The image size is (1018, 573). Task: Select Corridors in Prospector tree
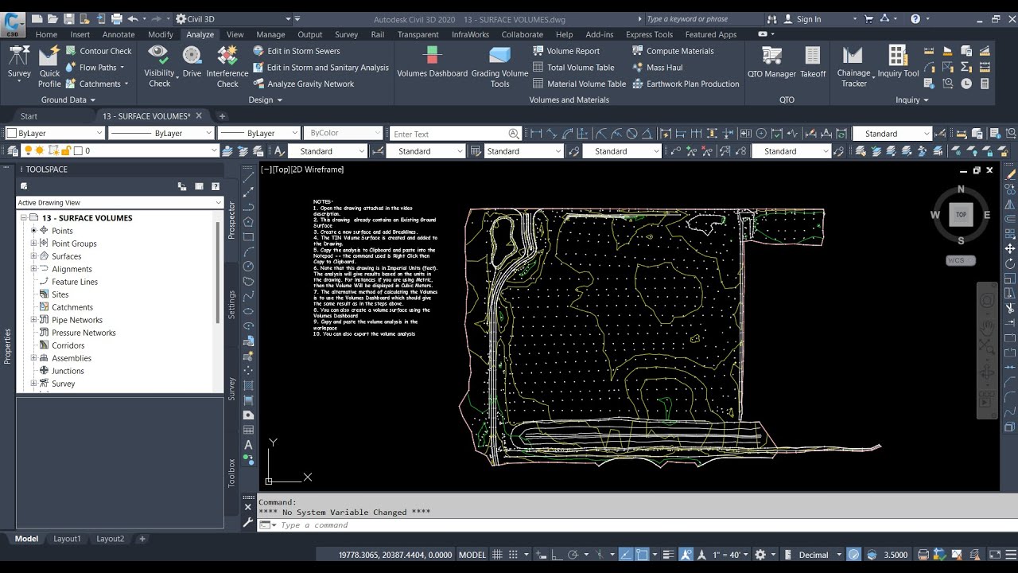[x=68, y=345]
